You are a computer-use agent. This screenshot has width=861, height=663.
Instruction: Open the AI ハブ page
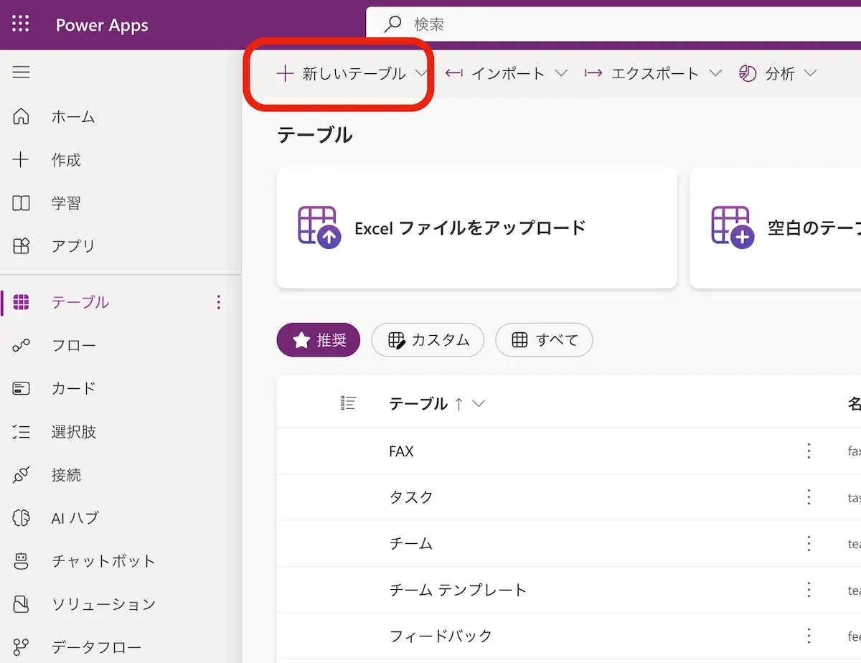74,518
